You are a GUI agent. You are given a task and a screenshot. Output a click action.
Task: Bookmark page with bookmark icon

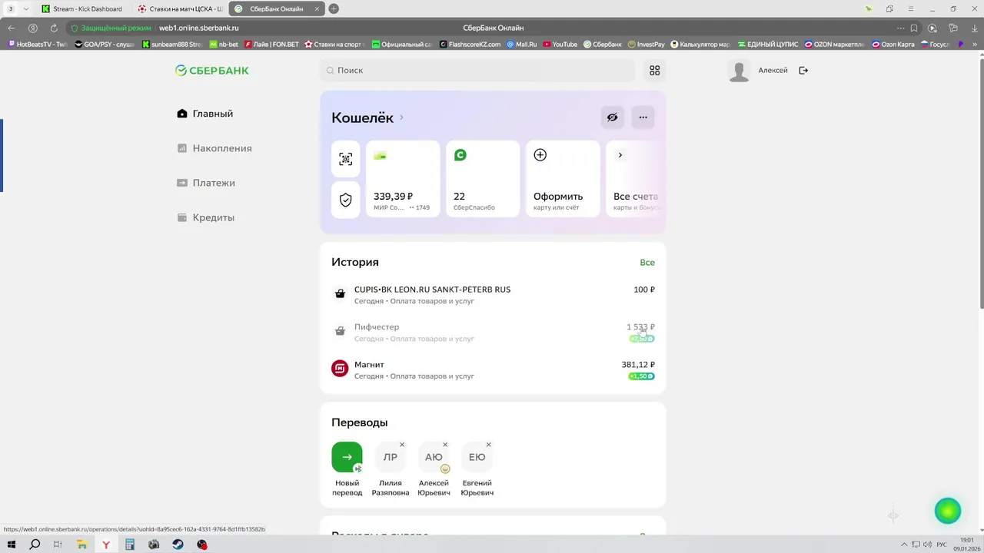coord(914,28)
